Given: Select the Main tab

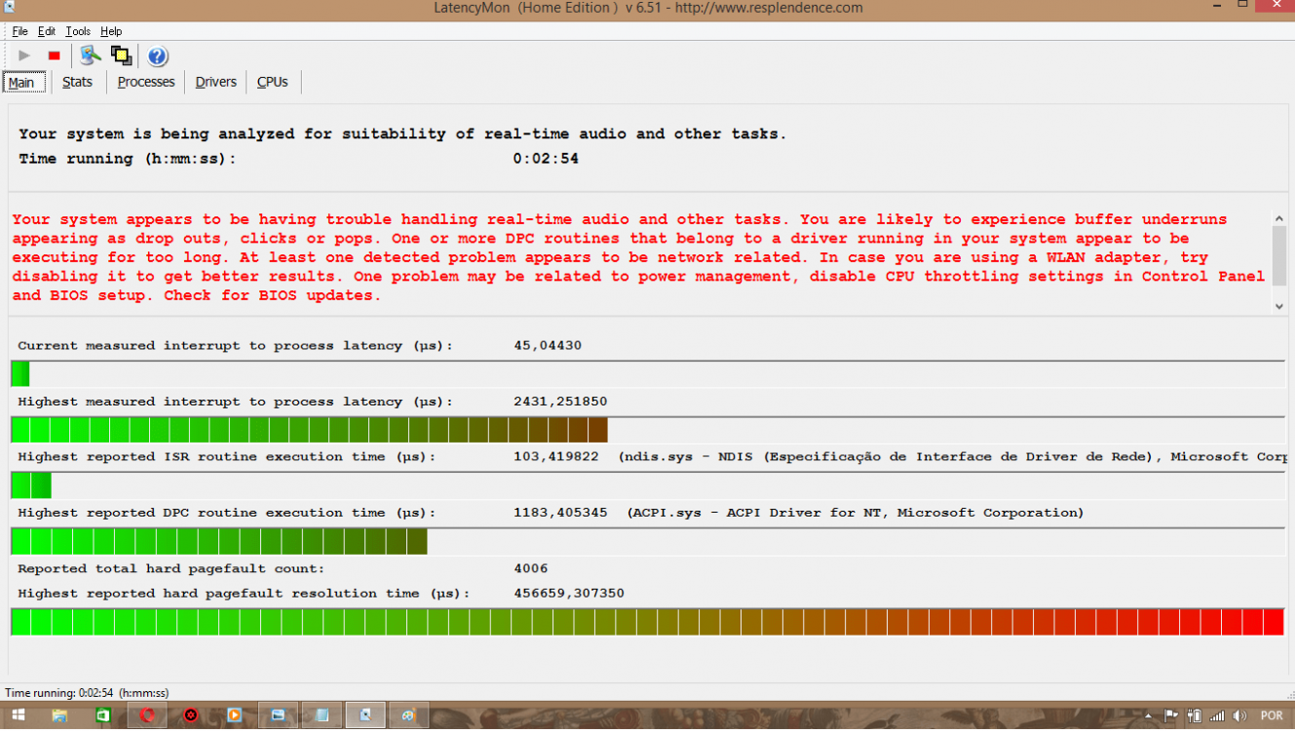Looking at the screenshot, I should click(22, 83).
